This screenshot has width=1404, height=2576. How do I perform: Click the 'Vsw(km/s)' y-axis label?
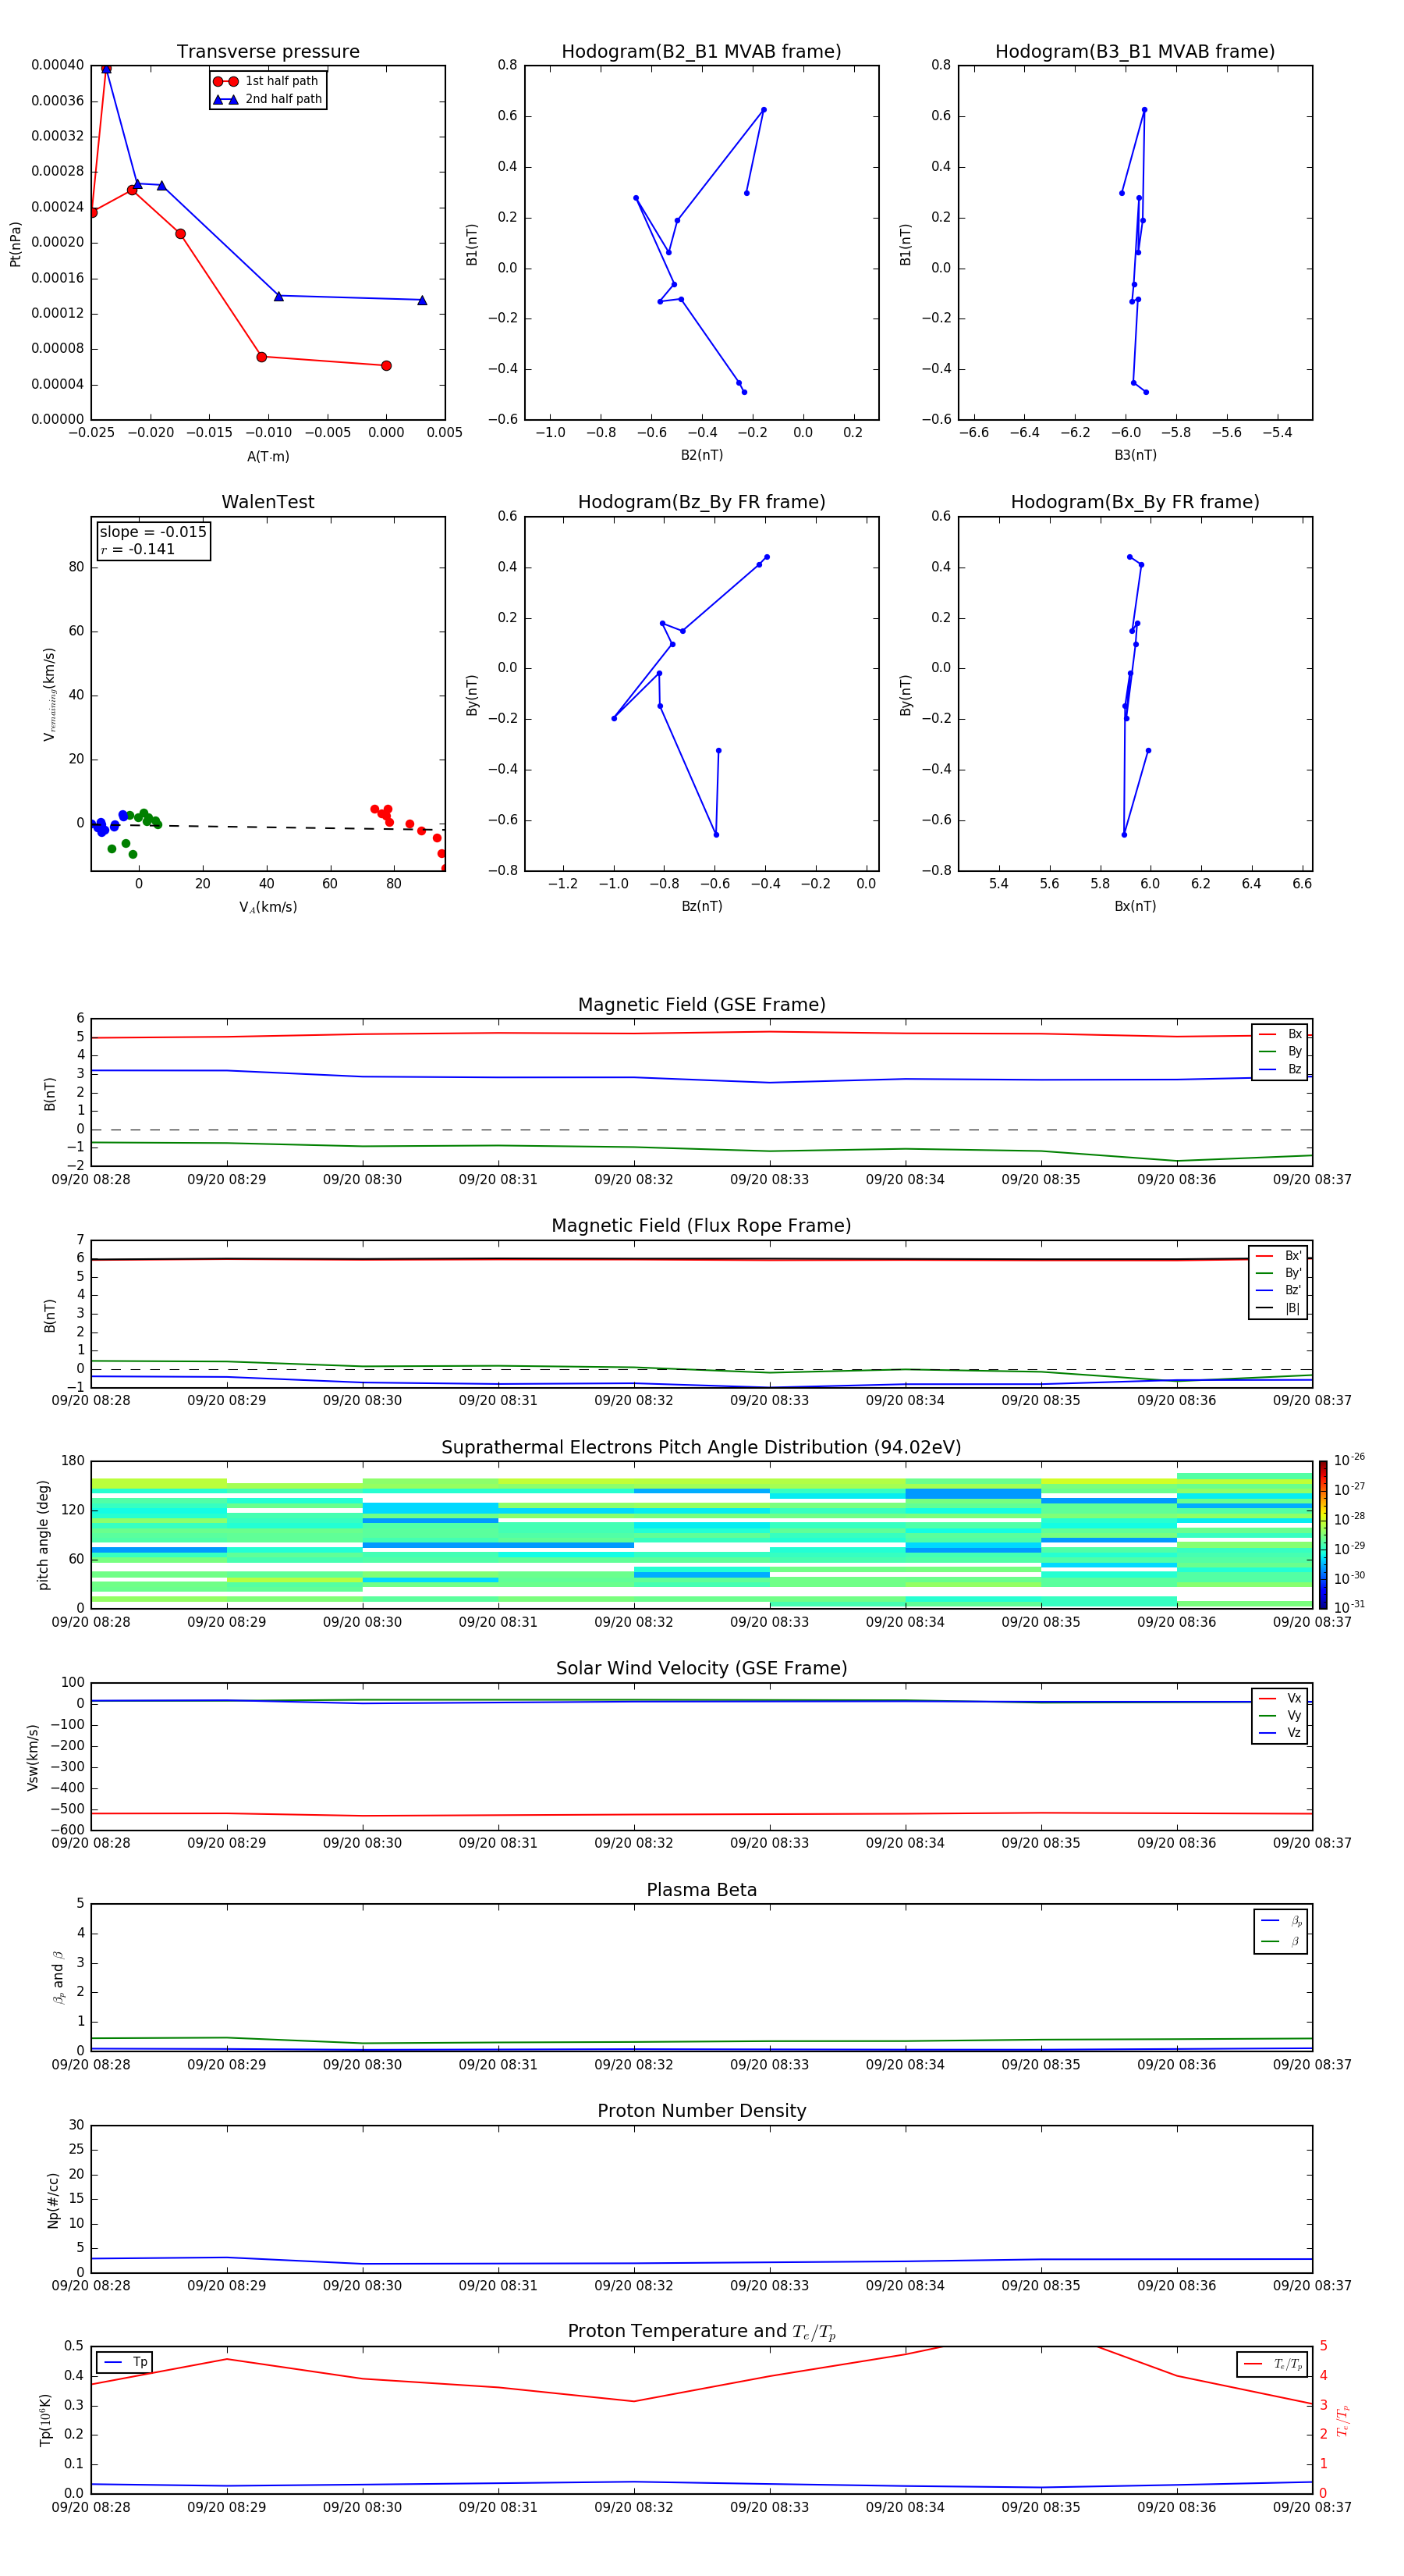tap(32, 1756)
